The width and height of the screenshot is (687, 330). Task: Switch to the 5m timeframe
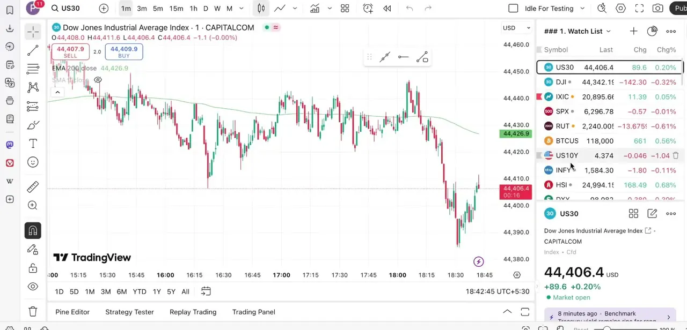158,8
